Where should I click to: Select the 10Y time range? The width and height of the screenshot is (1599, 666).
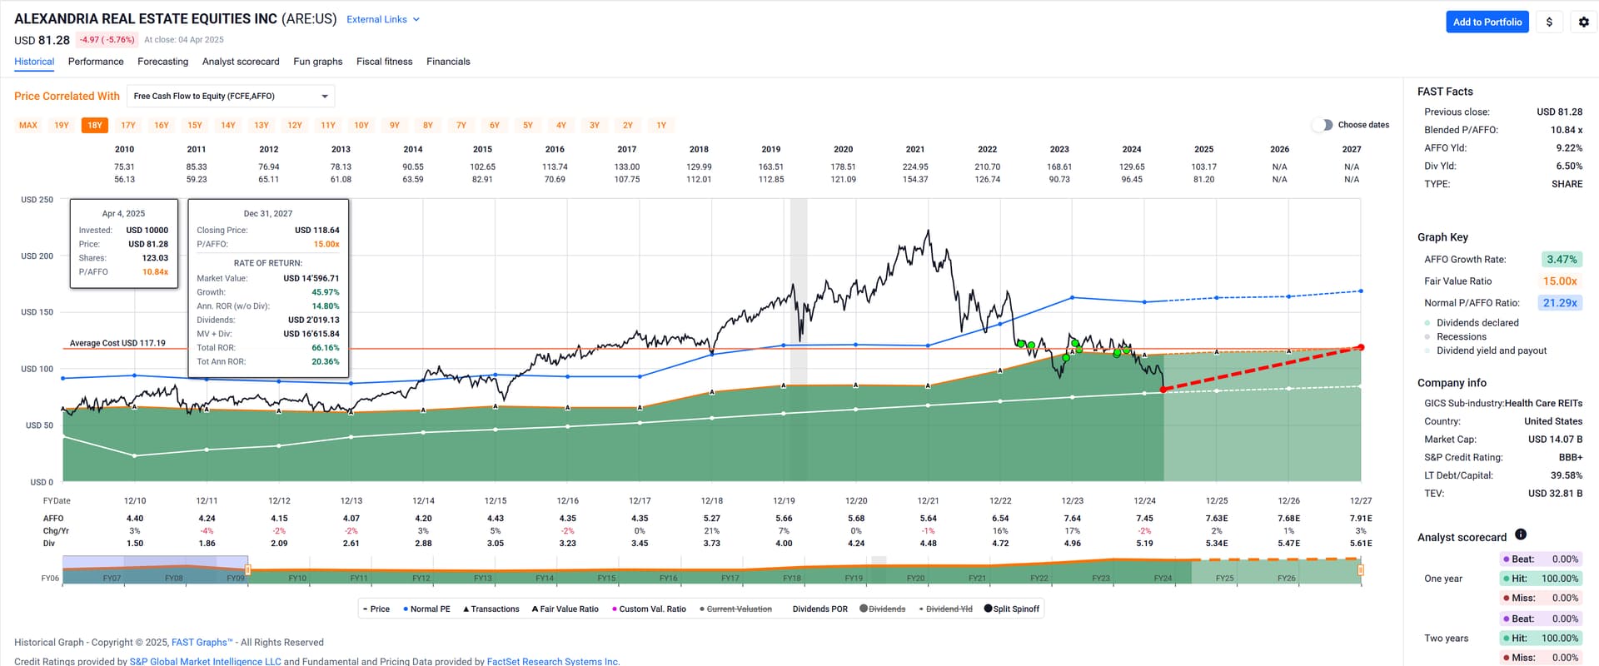[x=361, y=126]
